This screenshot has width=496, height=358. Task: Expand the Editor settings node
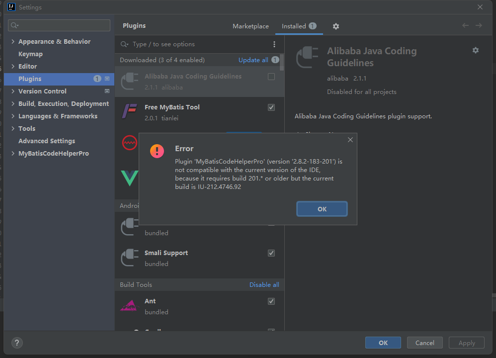13,66
